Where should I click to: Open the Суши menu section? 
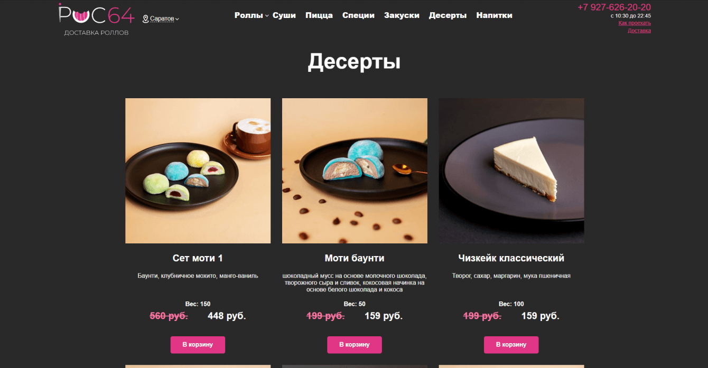[x=284, y=15]
